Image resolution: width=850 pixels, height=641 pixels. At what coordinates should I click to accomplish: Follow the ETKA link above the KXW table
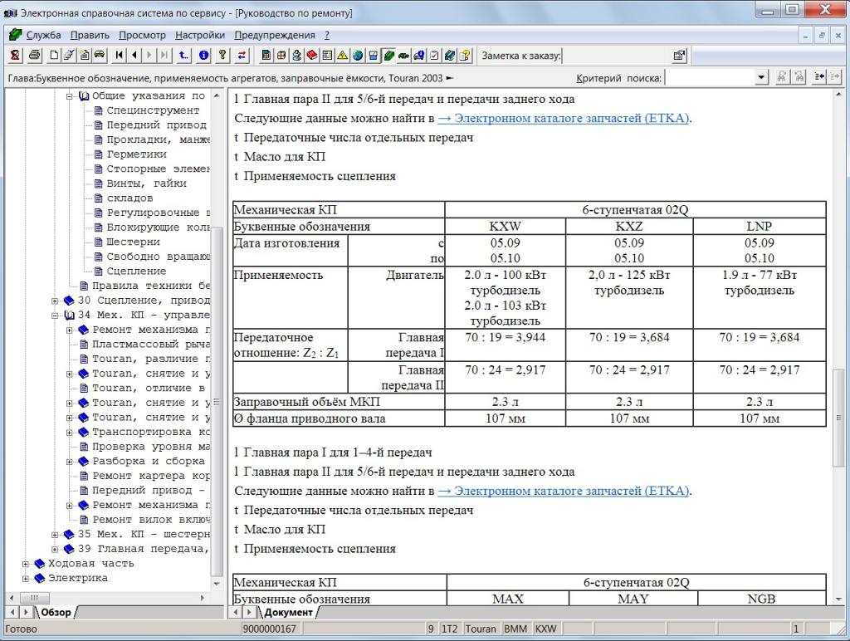(564, 118)
